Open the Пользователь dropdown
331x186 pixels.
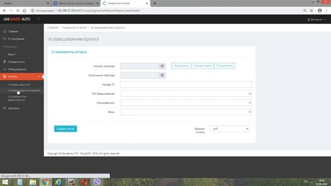tap(186, 103)
